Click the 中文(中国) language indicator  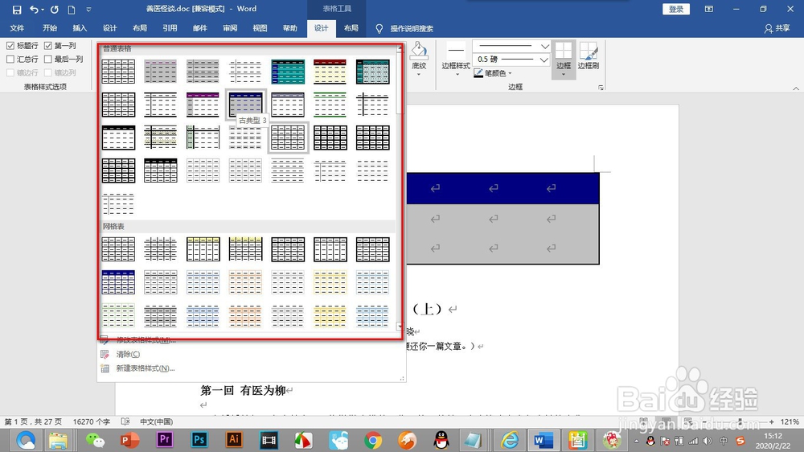(157, 421)
